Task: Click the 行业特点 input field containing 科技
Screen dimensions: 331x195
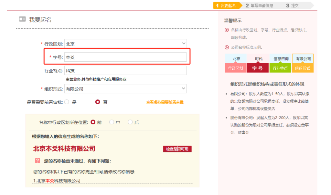Action: [x=125, y=70]
